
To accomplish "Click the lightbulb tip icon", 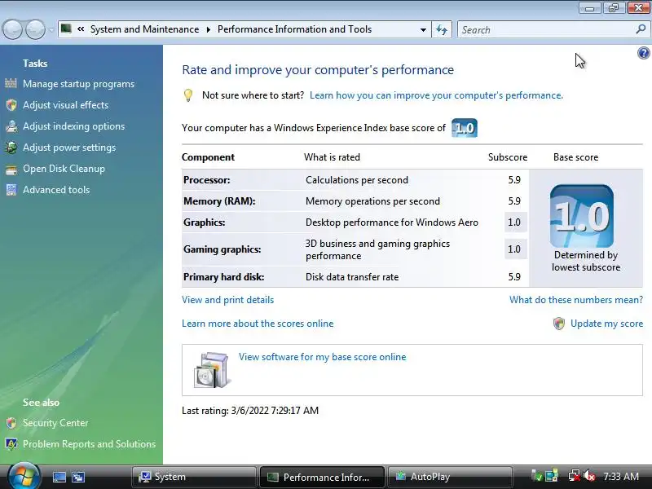I will tap(188, 95).
